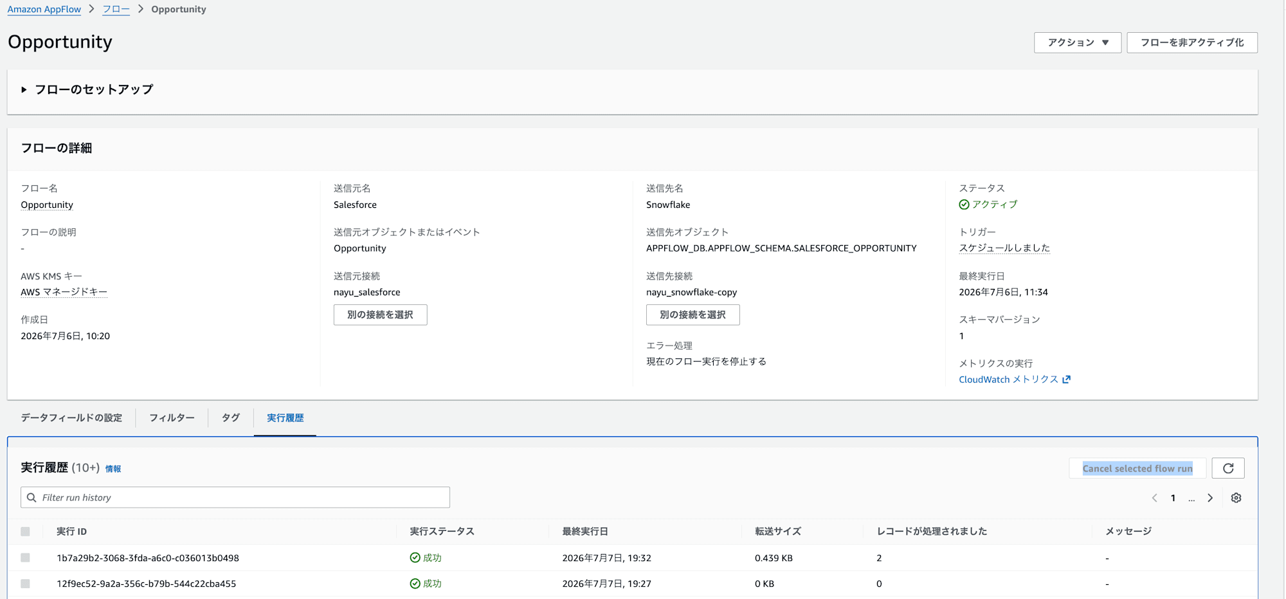Image resolution: width=1286 pixels, height=599 pixels.
Task: Switch to データフィールドの設定 tab
Action: [71, 418]
